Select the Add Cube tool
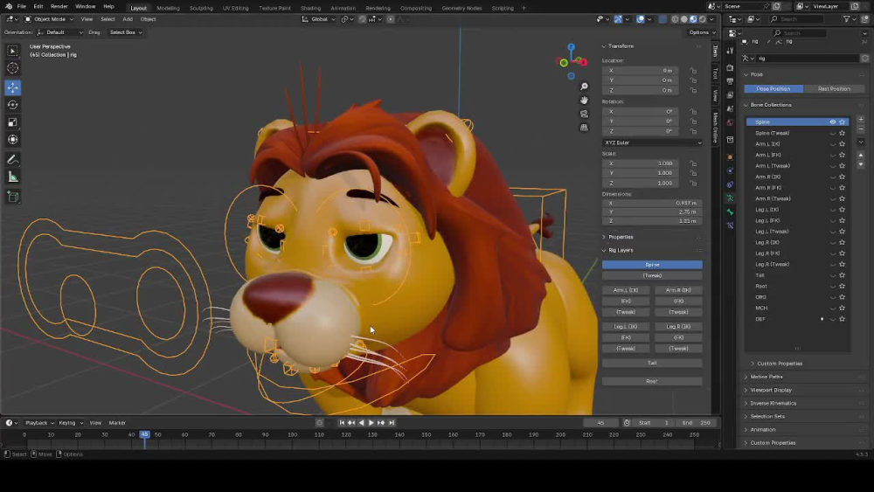 point(12,197)
